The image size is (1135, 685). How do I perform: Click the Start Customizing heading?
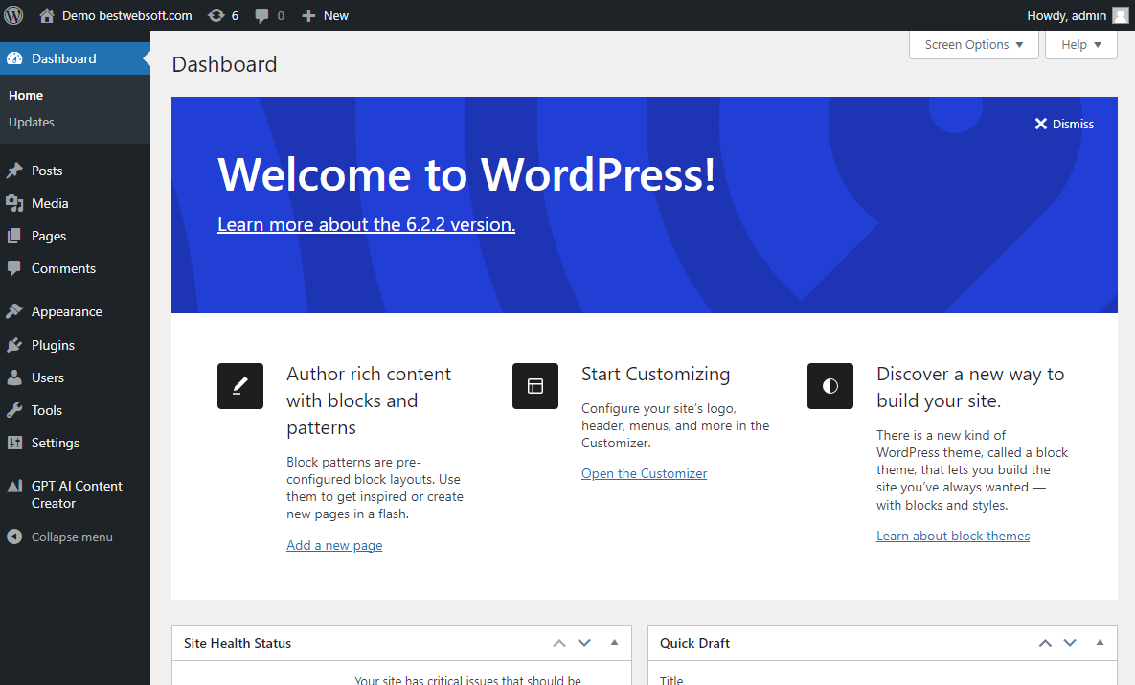pos(656,375)
